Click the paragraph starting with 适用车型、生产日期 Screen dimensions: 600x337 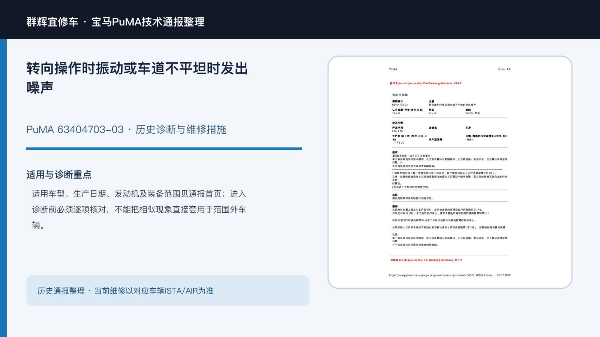(139, 209)
